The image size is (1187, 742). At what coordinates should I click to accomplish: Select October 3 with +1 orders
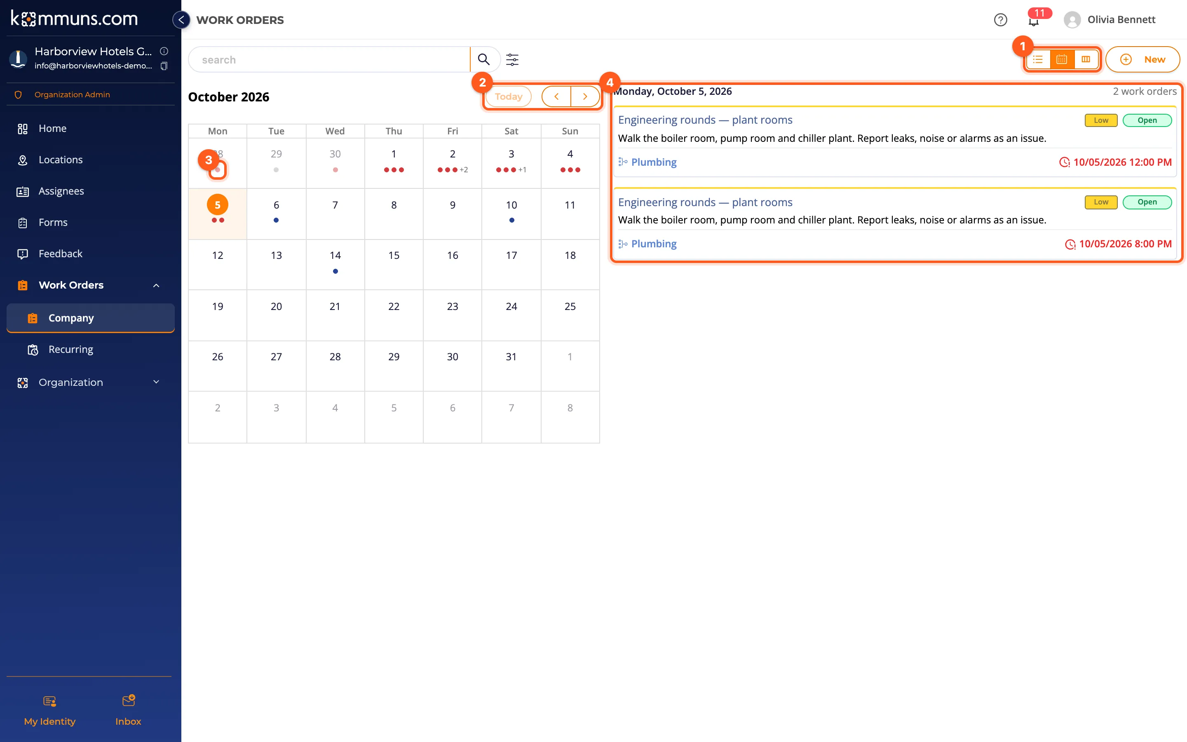(511, 163)
